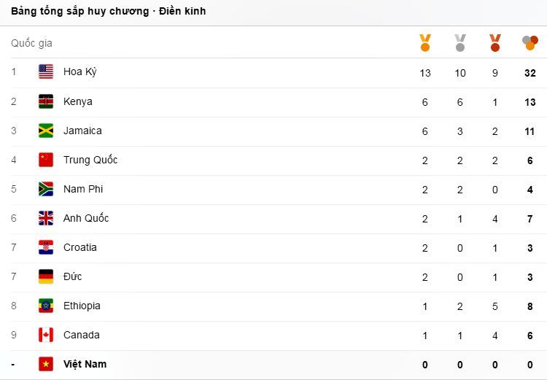Screen dimensions: 547x380
Task: Click the Canada flag icon
Action: [46, 335]
